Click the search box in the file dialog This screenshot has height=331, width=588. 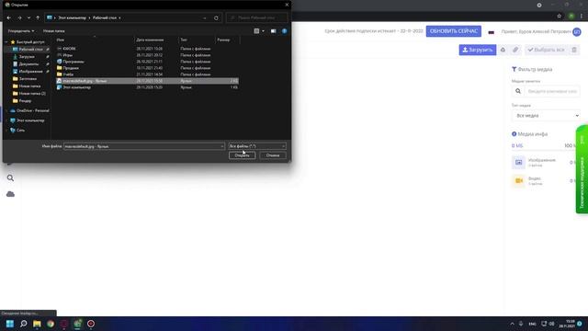[257, 17]
